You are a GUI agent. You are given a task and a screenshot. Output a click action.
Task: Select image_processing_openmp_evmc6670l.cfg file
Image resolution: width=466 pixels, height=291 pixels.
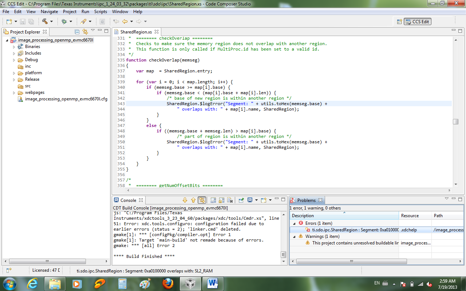tap(66, 99)
